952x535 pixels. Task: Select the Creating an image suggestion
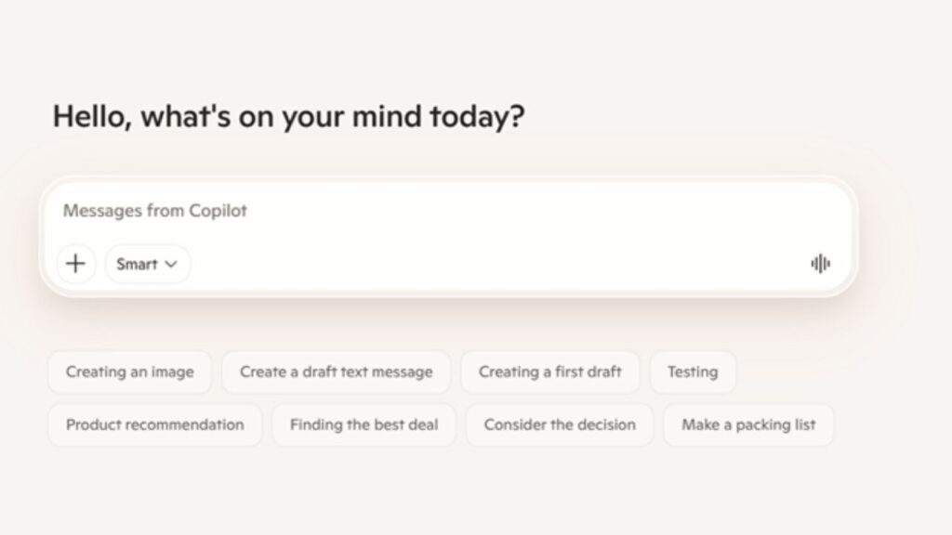[x=130, y=372]
